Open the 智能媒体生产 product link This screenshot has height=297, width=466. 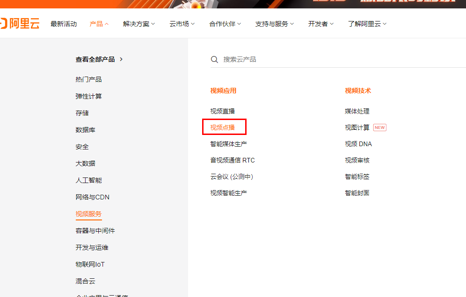228,144
